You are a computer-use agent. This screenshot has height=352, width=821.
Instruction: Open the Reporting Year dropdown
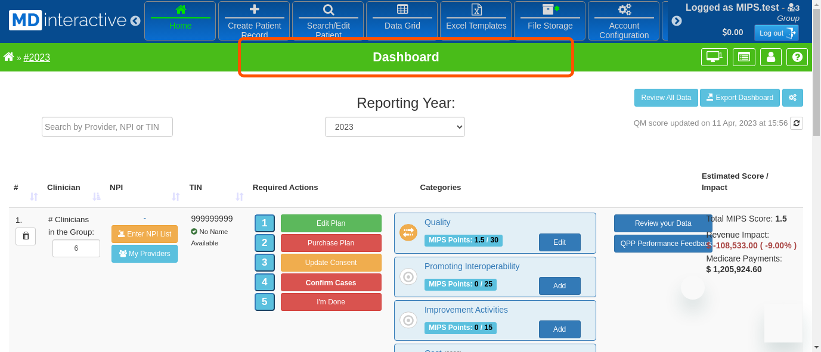click(x=395, y=127)
